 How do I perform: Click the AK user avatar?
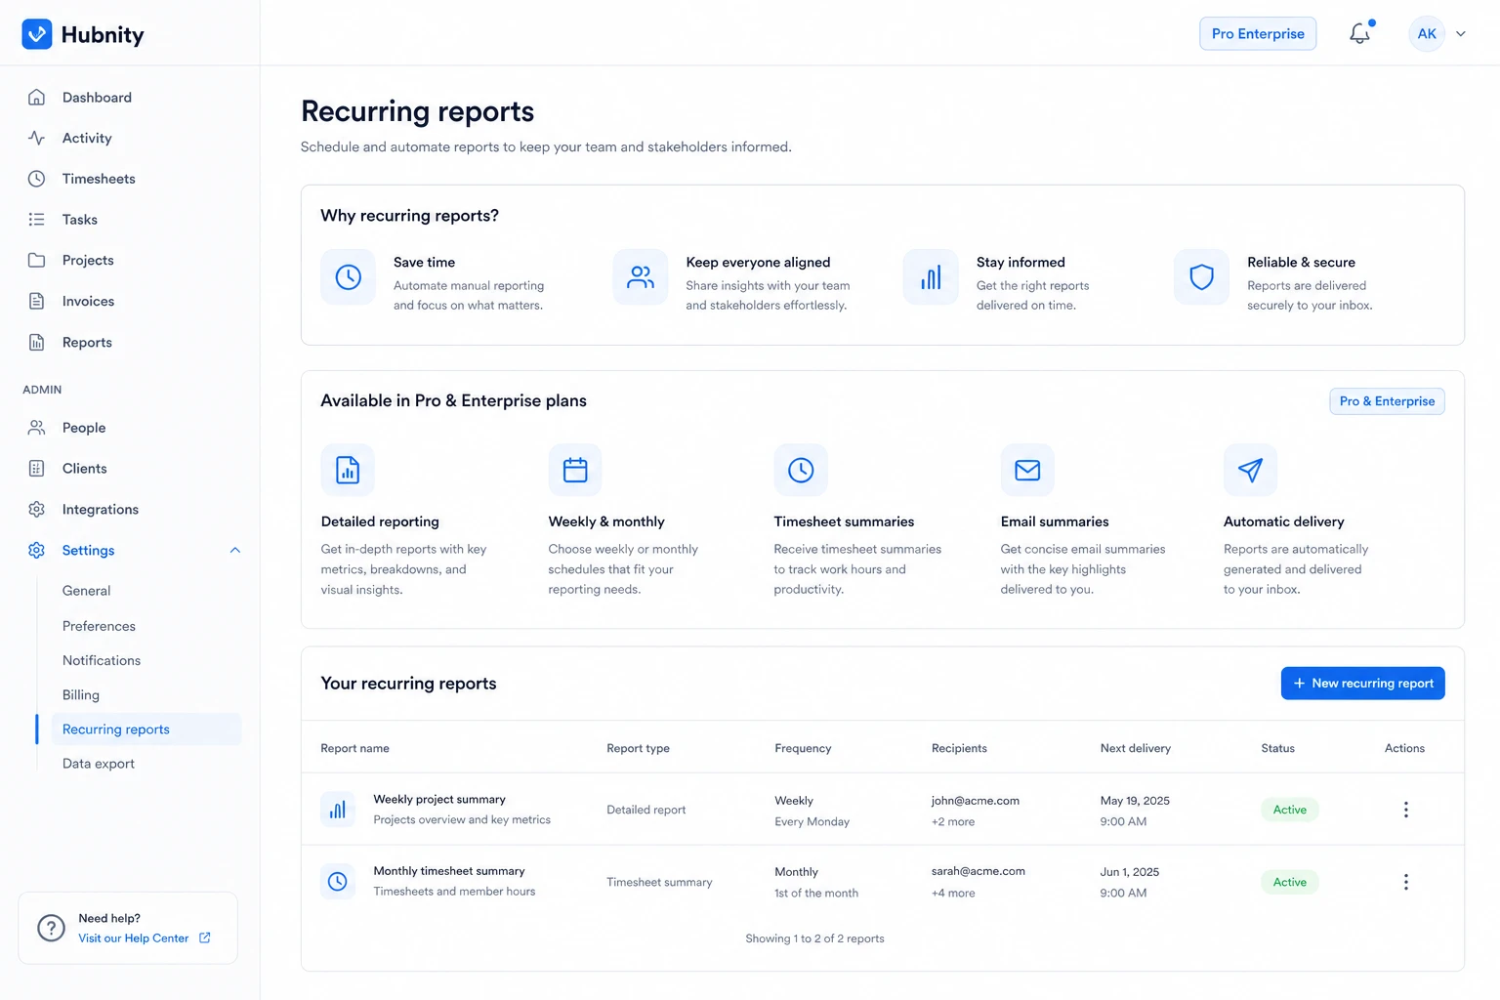tap(1427, 33)
